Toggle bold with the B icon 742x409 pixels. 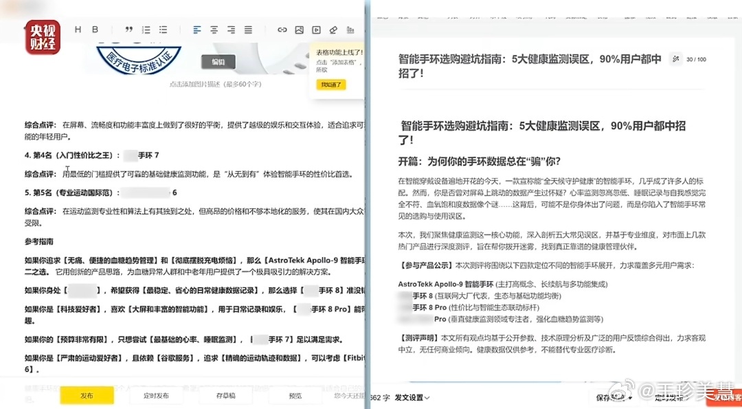click(95, 30)
